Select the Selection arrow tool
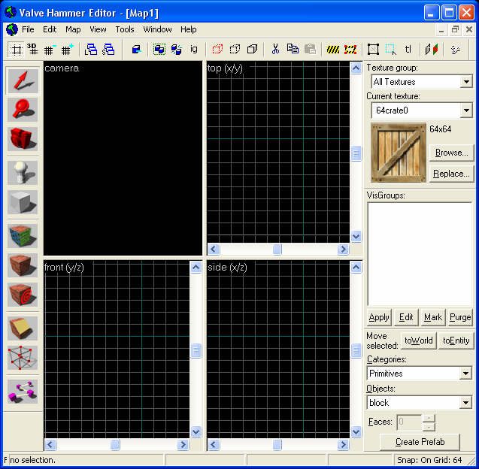Screen dimensions: 479x469 coord(23,80)
